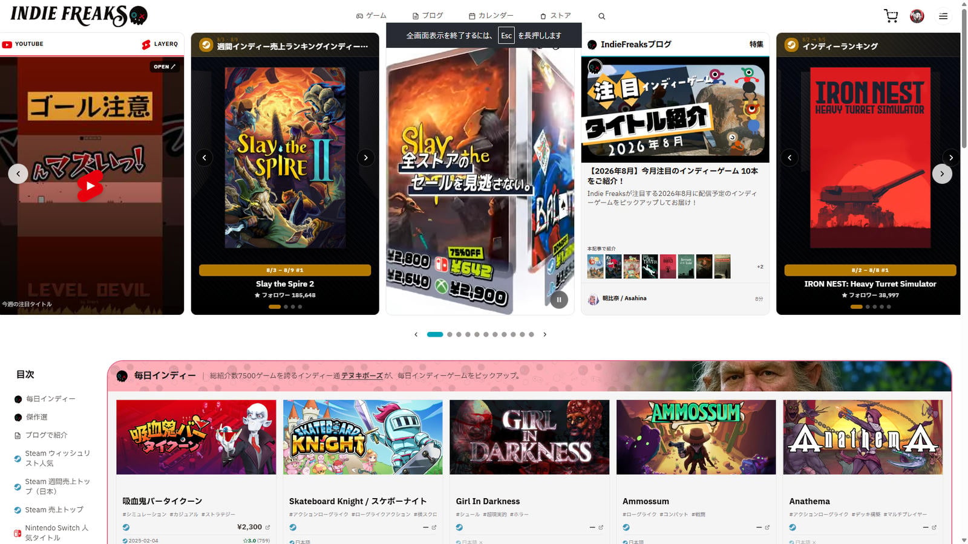Play the YouTube Shorts video with the red icon
The height and width of the screenshot is (544, 968).
pyautogui.click(x=90, y=186)
